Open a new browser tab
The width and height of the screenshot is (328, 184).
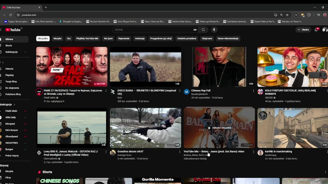coord(46,7)
